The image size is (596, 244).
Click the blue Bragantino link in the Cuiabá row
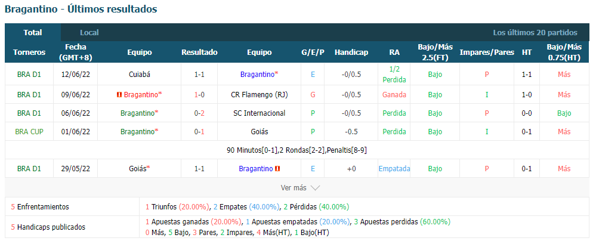[257, 75]
